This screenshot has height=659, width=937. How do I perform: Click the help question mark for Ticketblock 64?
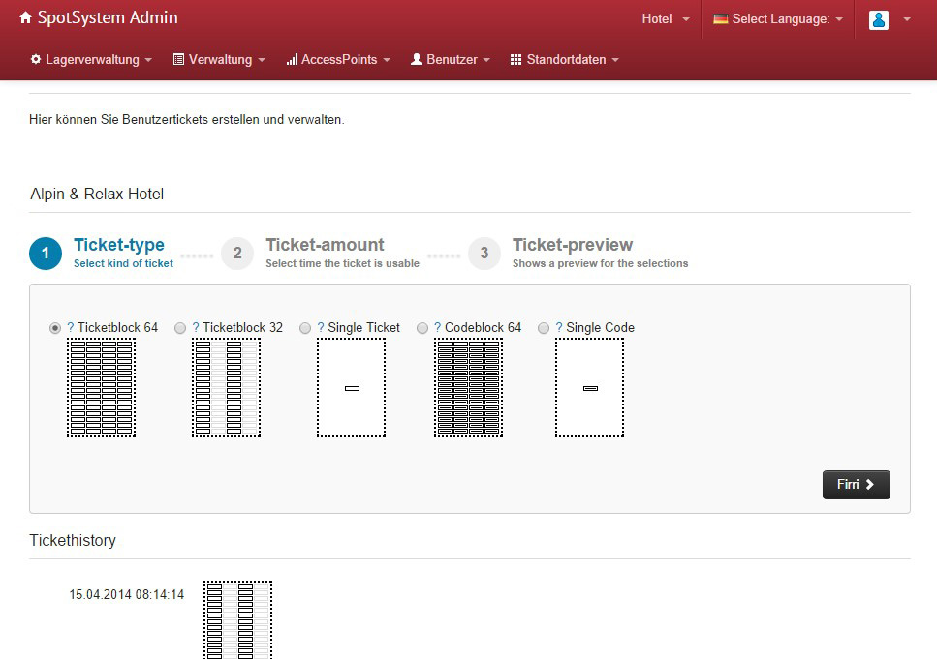[71, 328]
